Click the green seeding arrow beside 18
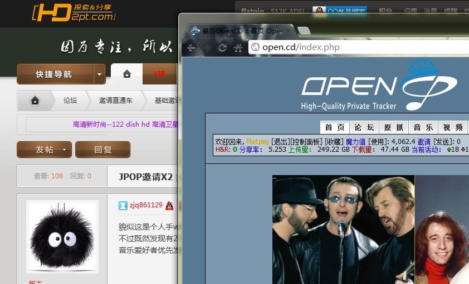 click(x=449, y=150)
